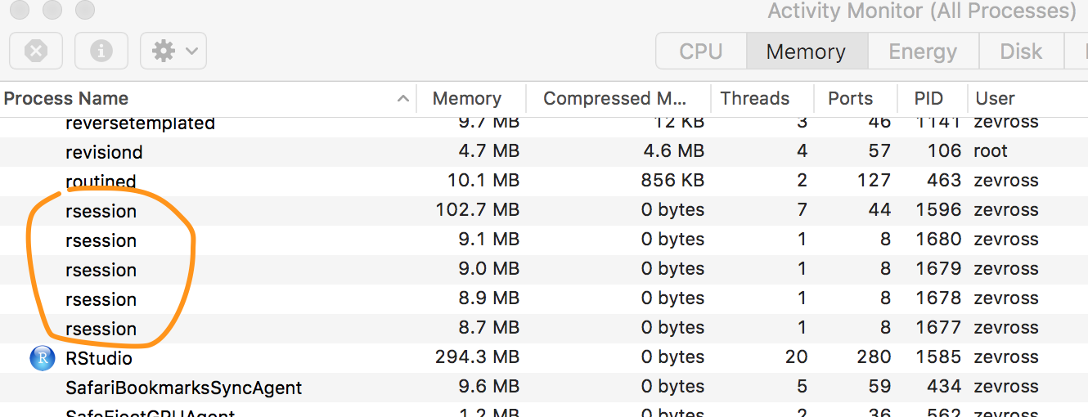Click the Quit Process stop icon

click(x=37, y=51)
